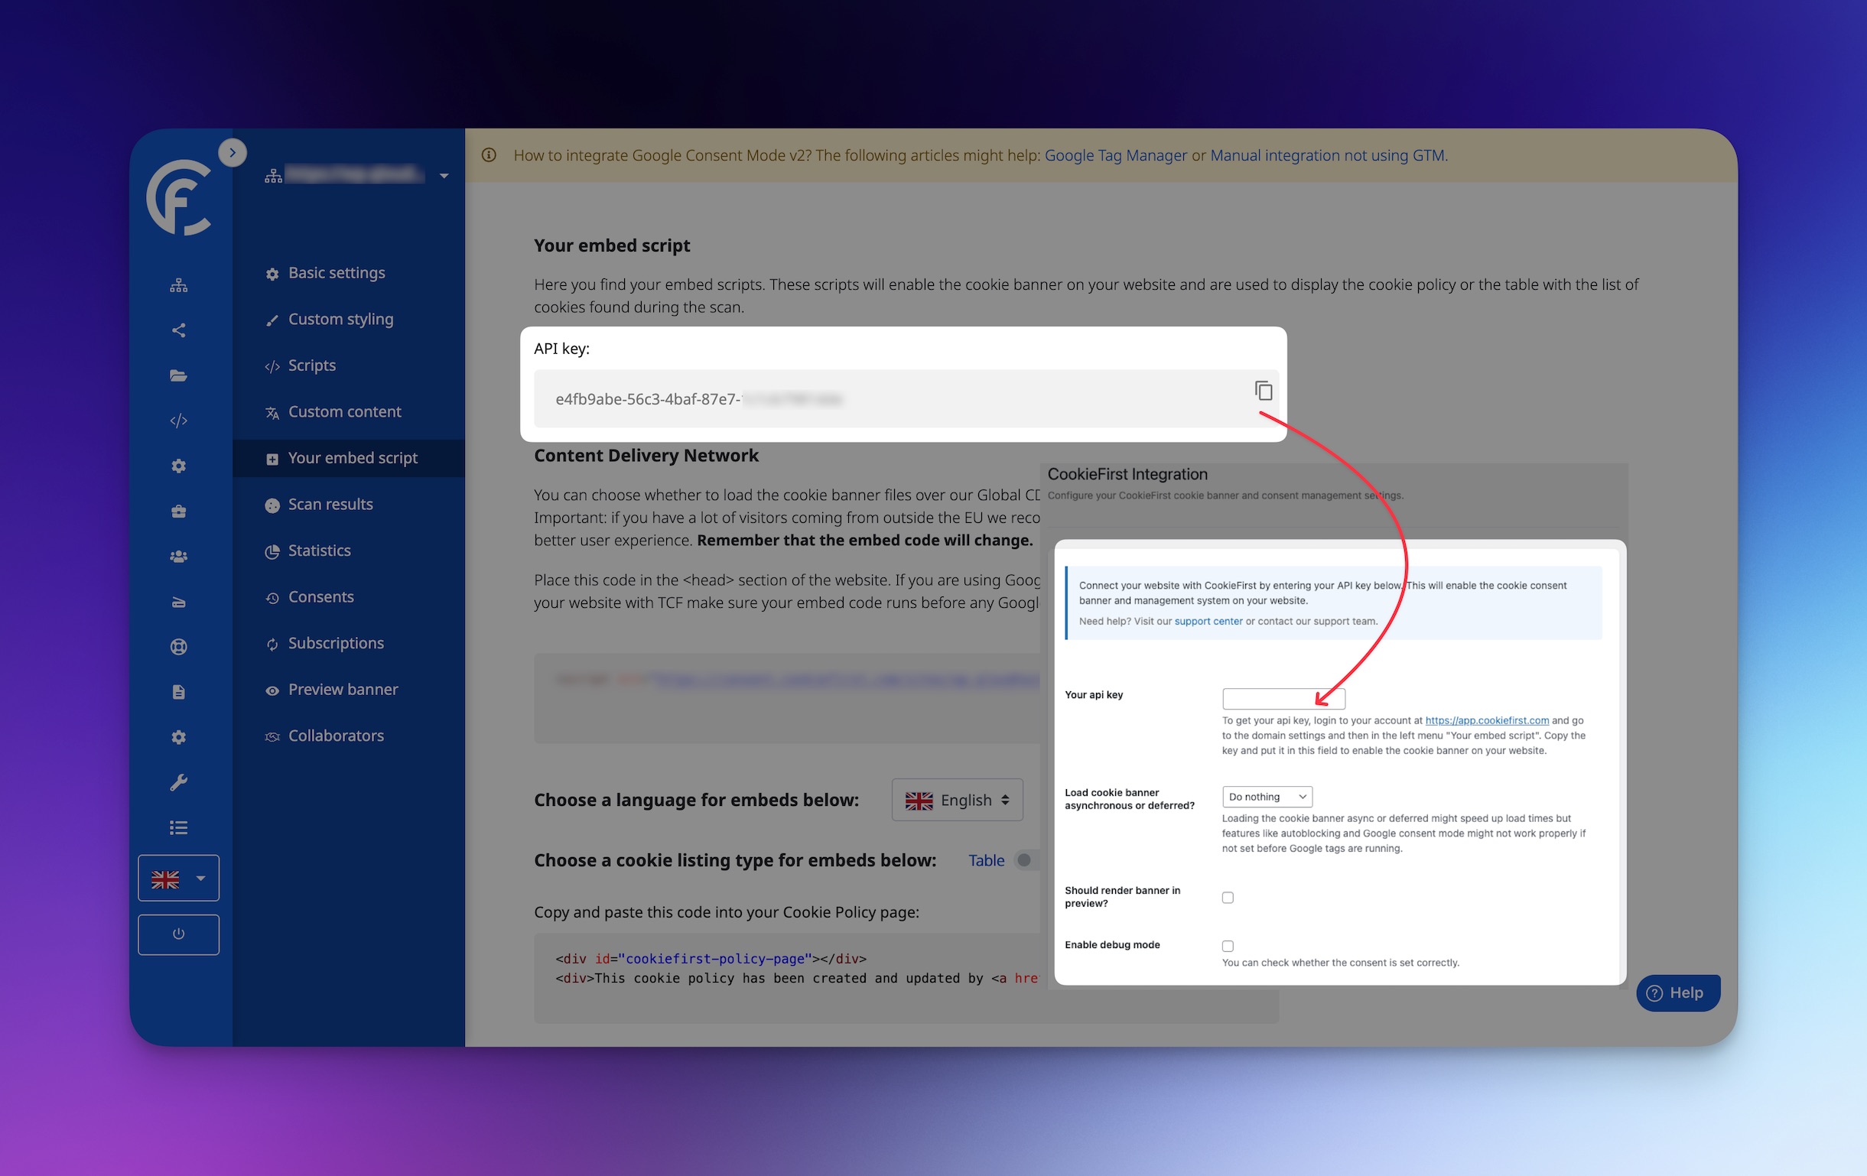Open Manual integration not using GTM link
Image resolution: width=1867 pixels, height=1176 pixels.
1327,155
